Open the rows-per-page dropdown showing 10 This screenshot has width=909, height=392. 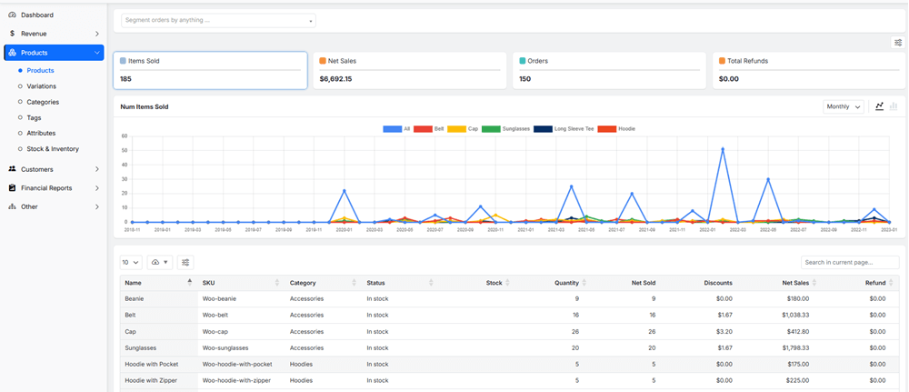(131, 263)
